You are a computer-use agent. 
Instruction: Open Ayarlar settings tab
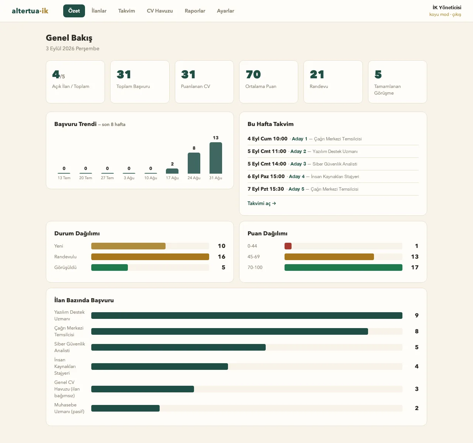(x=225, y=11)
